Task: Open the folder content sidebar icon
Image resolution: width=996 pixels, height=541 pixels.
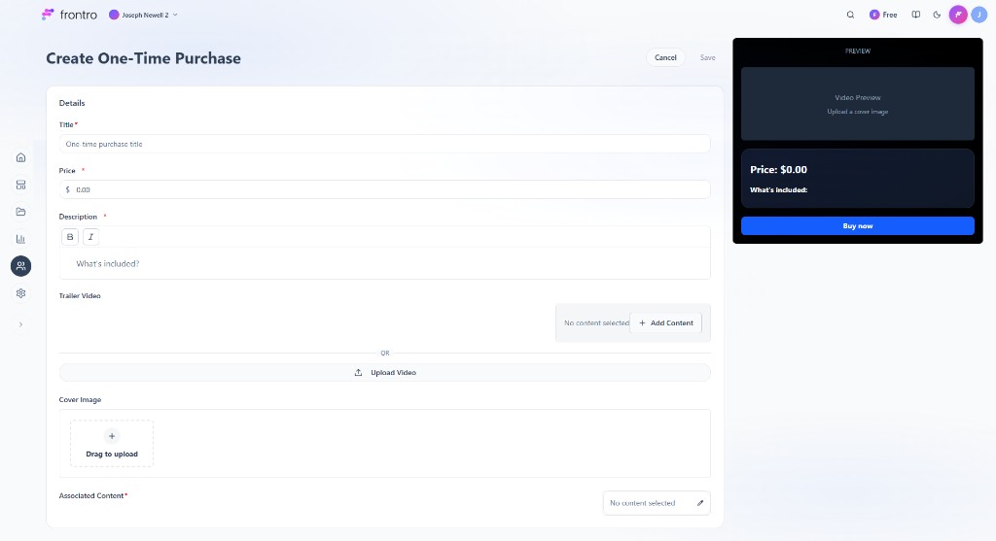Action: point(21,212)
